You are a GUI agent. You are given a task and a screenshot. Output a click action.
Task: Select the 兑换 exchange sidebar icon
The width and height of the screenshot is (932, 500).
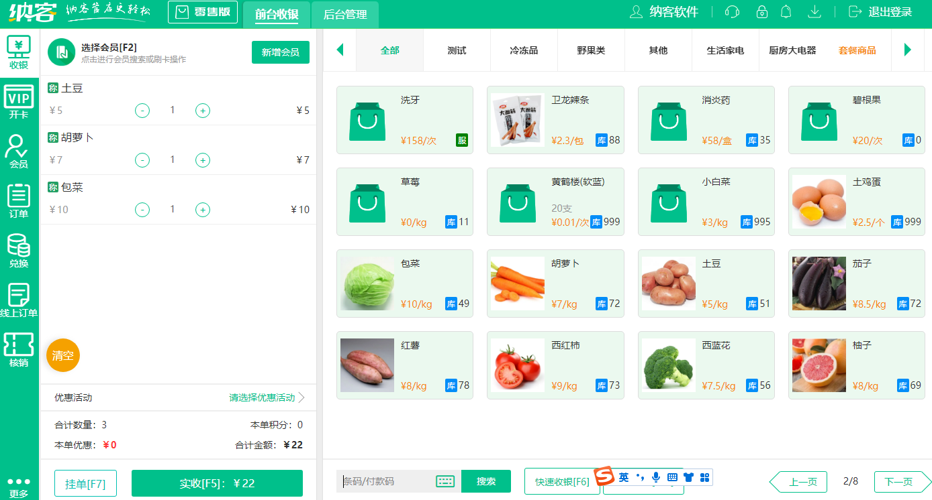(x=18, y=249)
